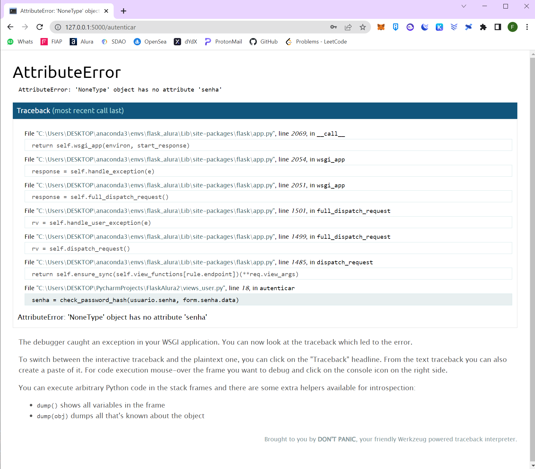Click the large AttributeError page heading

click(x=67, y=72)
